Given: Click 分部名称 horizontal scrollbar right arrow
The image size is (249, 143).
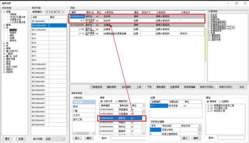Looking at the screenshot, I should [94, 133].
